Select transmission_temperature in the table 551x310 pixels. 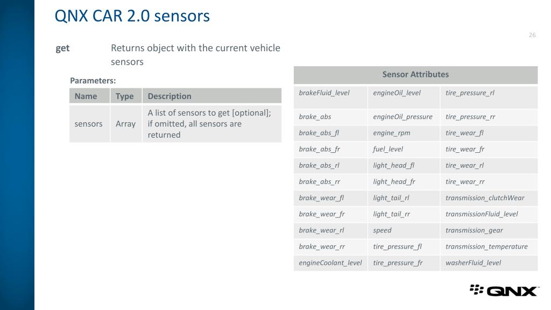489,246
